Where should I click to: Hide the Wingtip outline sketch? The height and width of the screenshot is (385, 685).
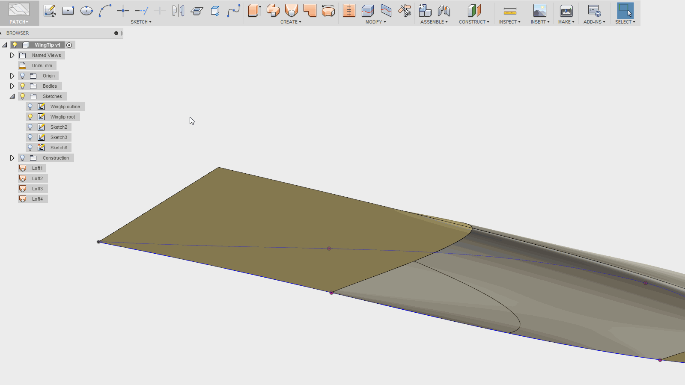30,106
